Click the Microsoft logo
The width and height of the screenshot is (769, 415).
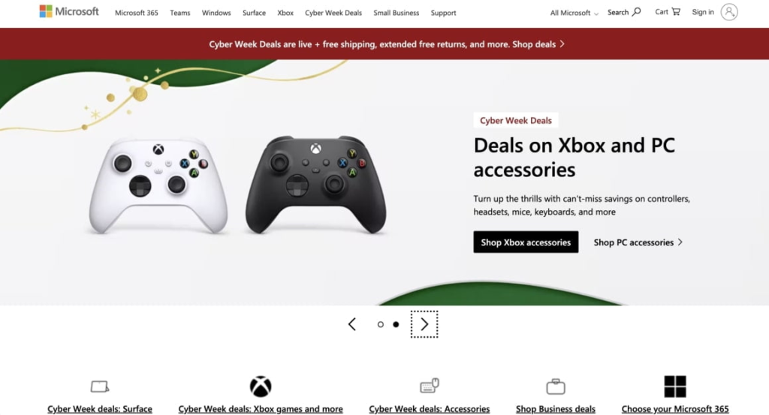[69, 11]
